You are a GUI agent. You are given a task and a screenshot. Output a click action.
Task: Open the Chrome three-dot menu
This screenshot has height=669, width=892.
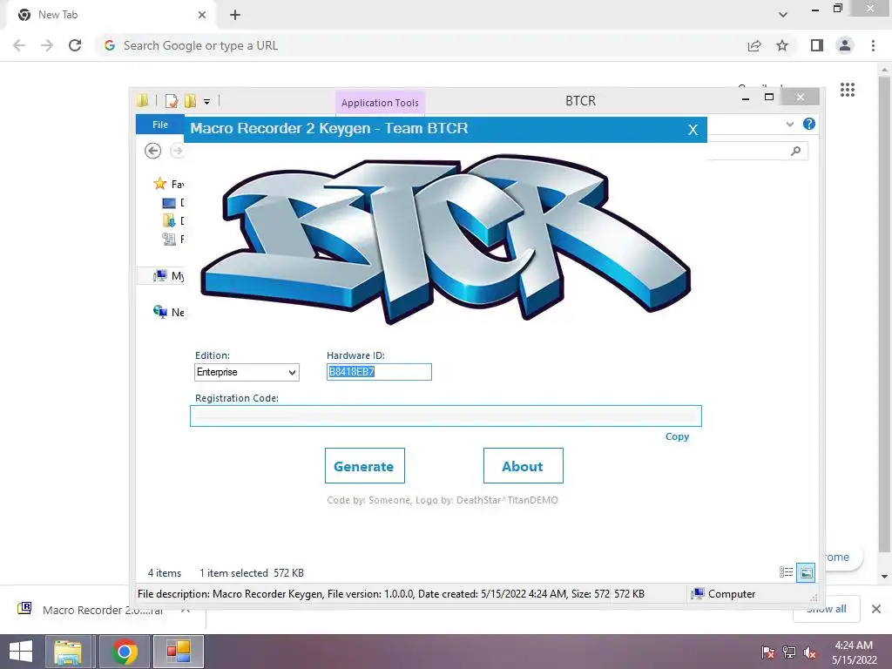[x=873, y=45]
